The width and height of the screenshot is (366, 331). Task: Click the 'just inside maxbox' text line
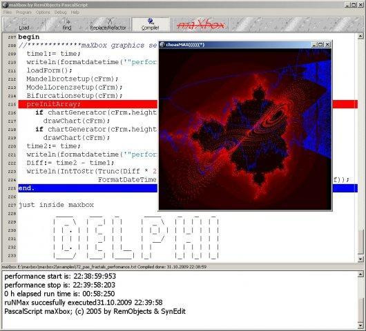56,205
